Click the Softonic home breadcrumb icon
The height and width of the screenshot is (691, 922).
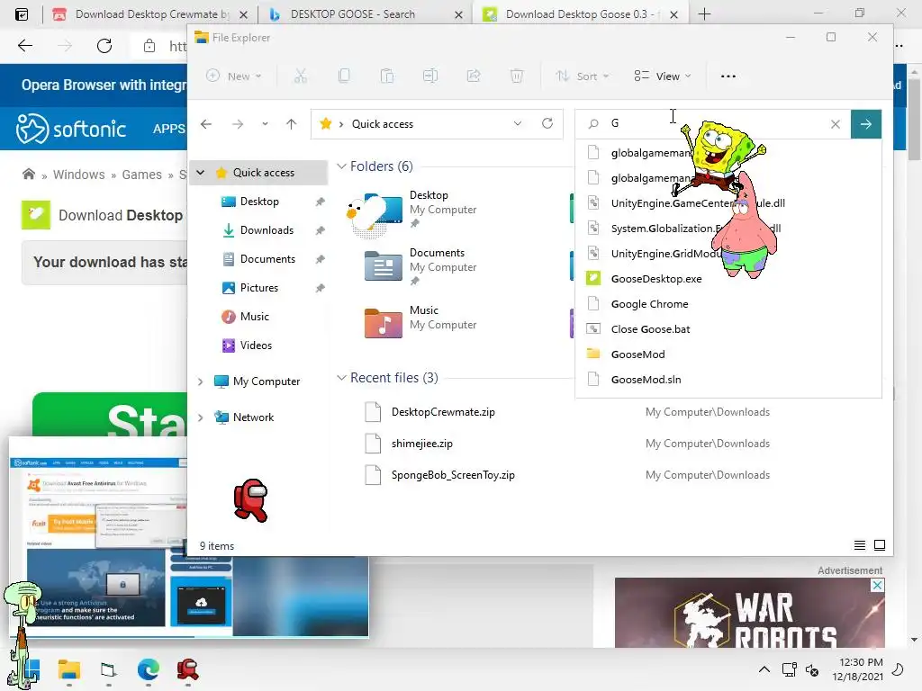tap(28, 174)
